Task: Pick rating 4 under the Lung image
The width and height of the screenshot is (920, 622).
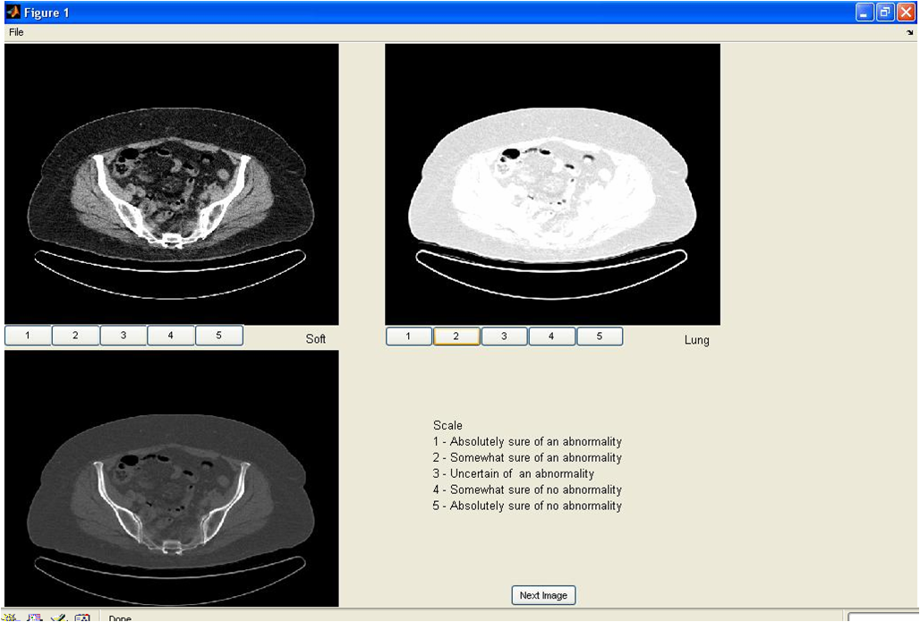Action: coord(551,337)
